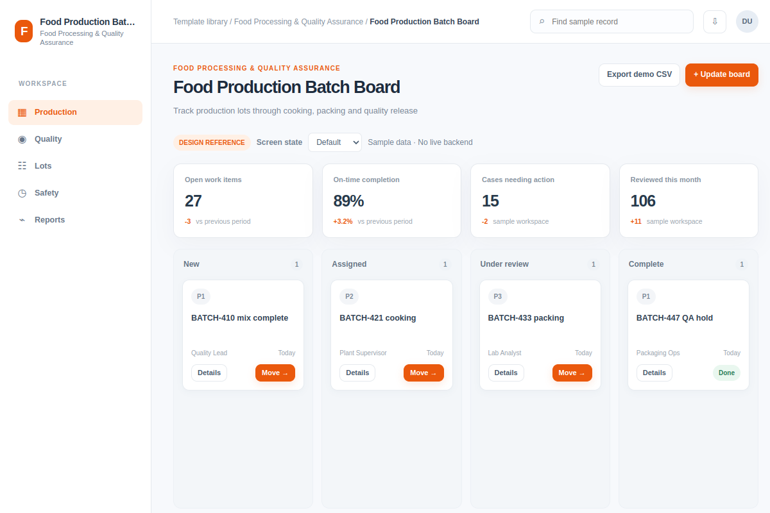Click the Open work items stat card

pos(243,201)
